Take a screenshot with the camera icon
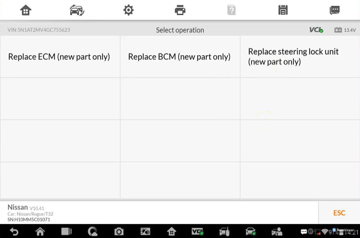This screenshot has height=238, width=360. tap(119, 232)
